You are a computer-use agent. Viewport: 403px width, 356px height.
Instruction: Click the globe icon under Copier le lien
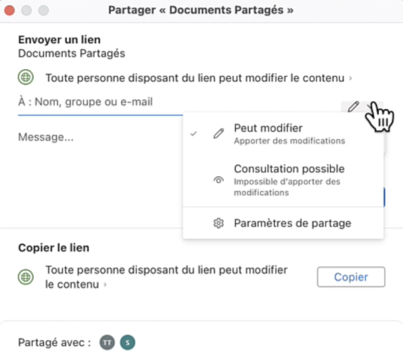coord(25,277)
